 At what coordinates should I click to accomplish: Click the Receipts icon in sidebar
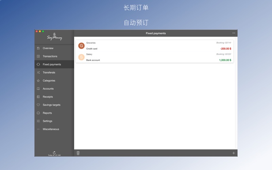point(38,97)
